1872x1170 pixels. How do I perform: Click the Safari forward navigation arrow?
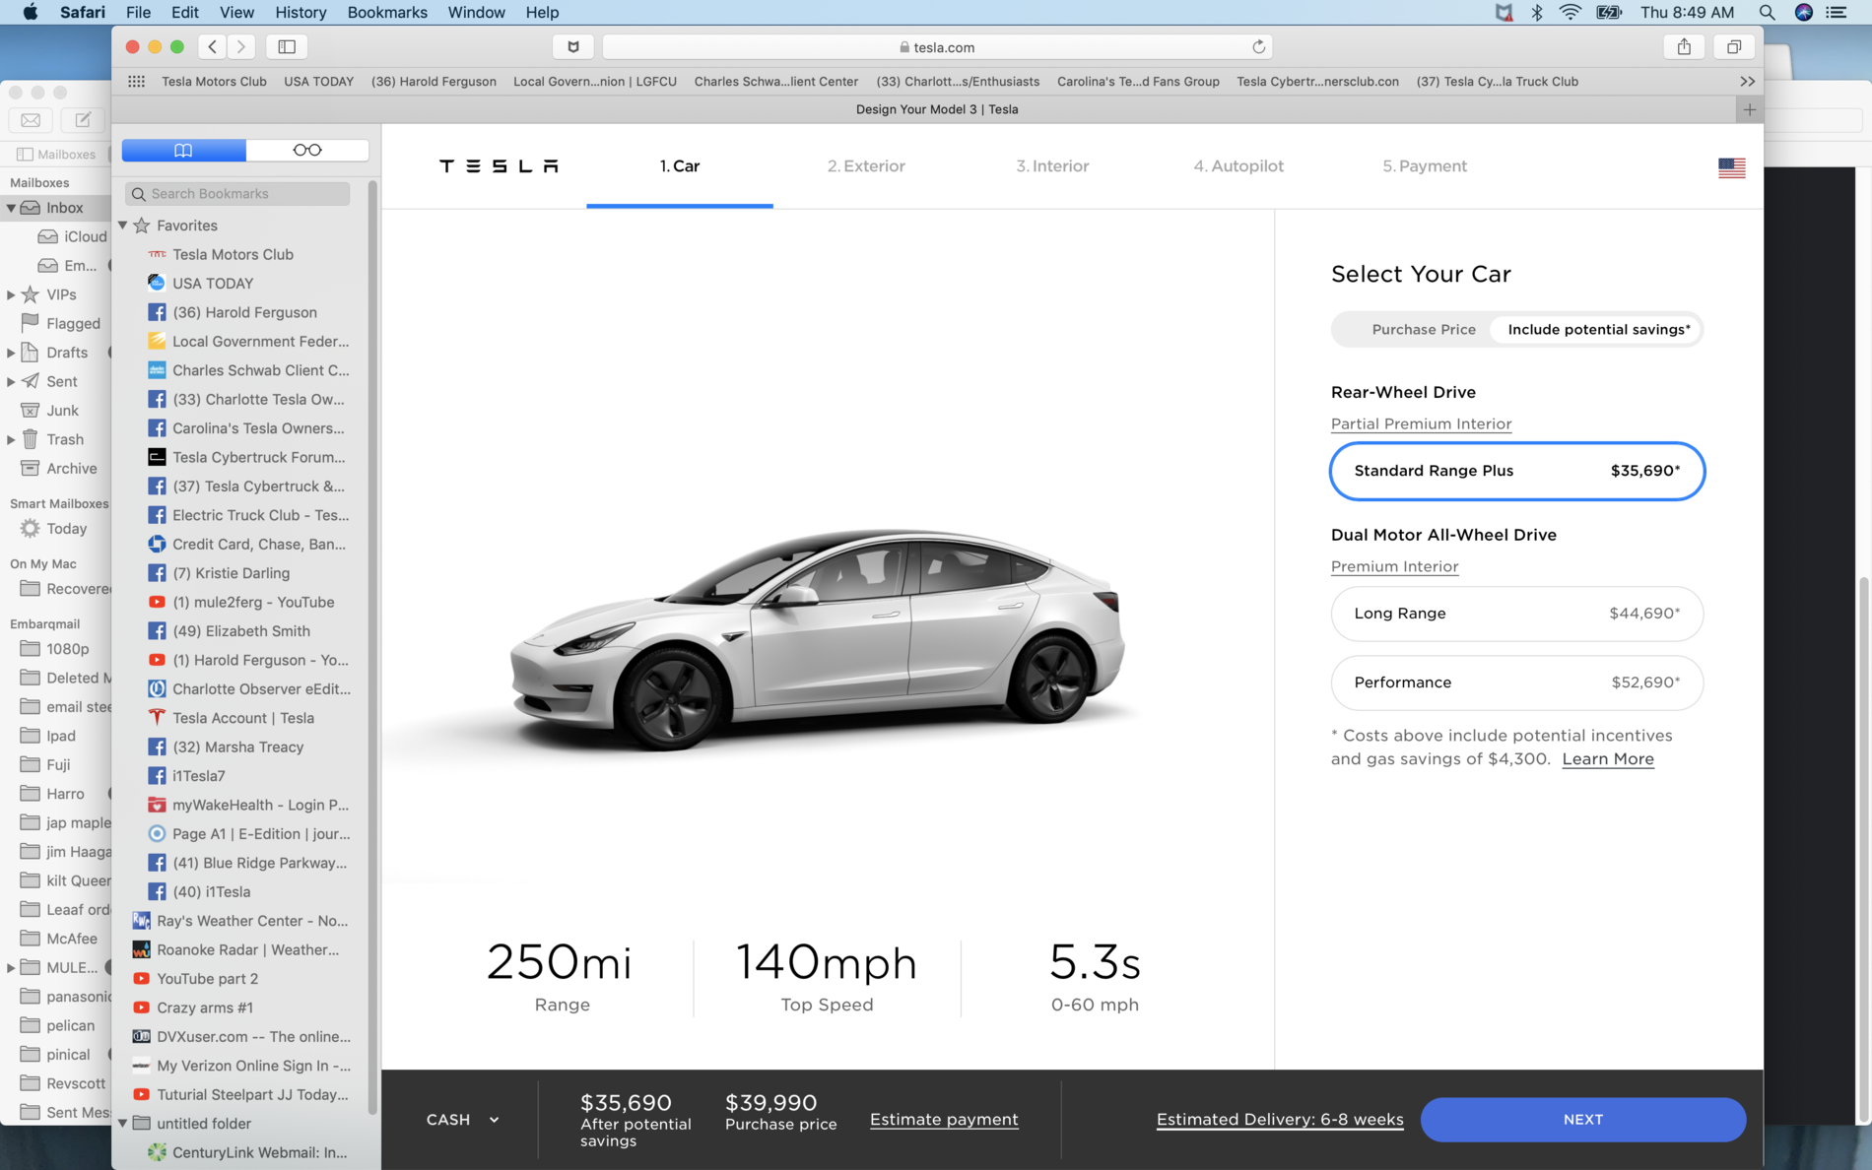241,46
